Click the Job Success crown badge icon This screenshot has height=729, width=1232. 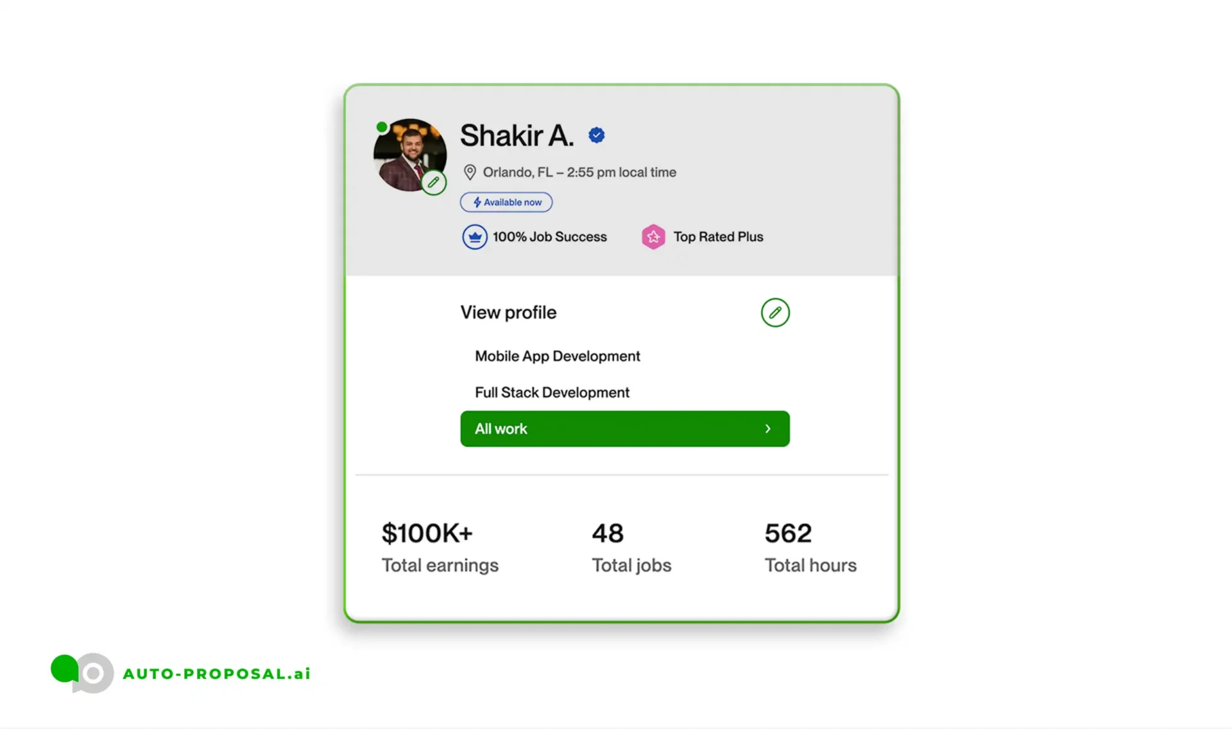(x=475, y=237)
